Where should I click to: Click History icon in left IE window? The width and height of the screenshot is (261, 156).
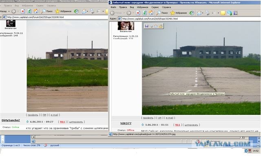(x=76, y=11)
